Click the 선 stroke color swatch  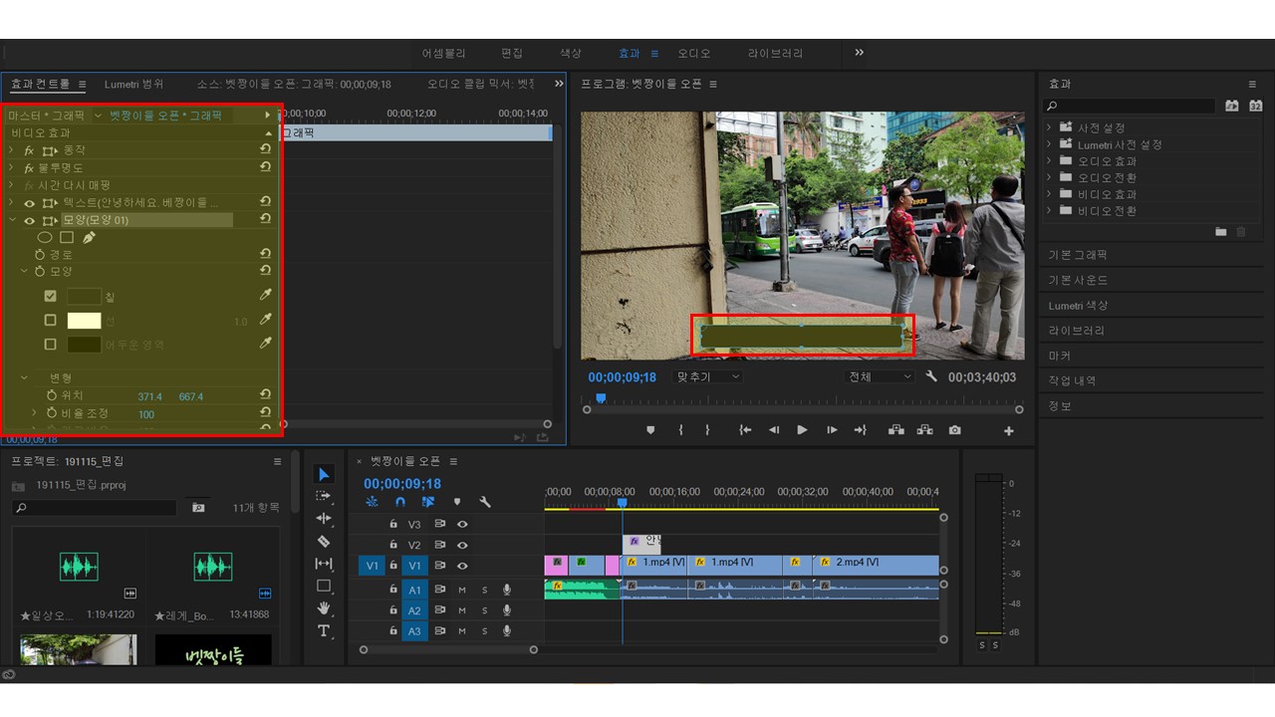(x=84, y=321)
